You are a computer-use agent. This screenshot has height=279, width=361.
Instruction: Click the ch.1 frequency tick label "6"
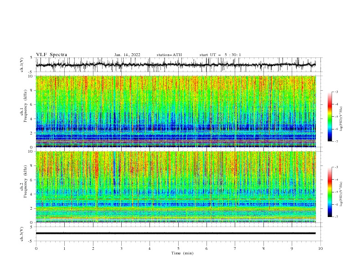point(32,104)
